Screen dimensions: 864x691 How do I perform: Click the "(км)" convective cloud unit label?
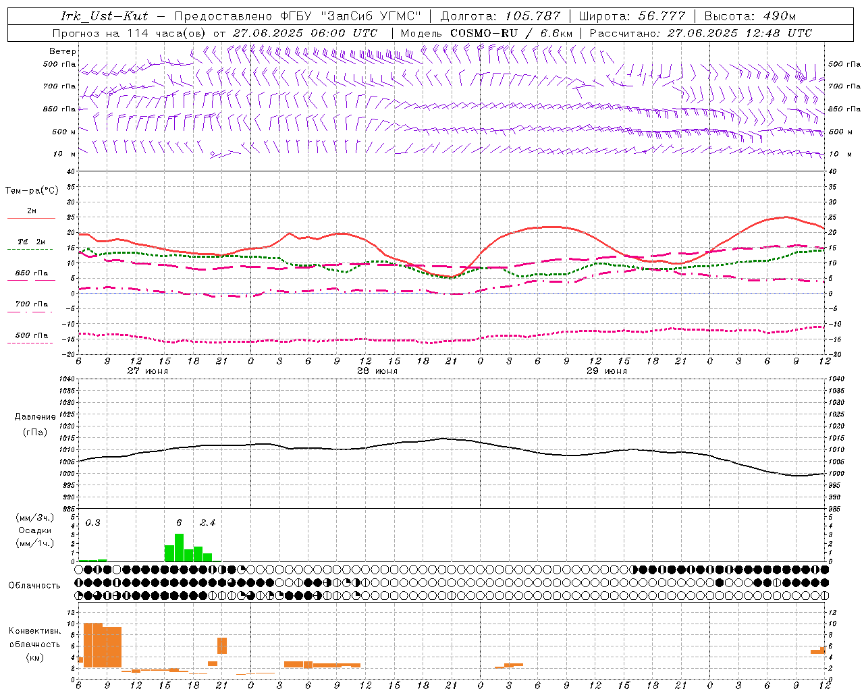(x=34, y=657)
